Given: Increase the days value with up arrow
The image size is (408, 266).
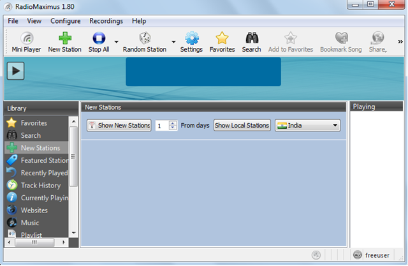Looking at the screenshot, I should click(x=173, y=123).
